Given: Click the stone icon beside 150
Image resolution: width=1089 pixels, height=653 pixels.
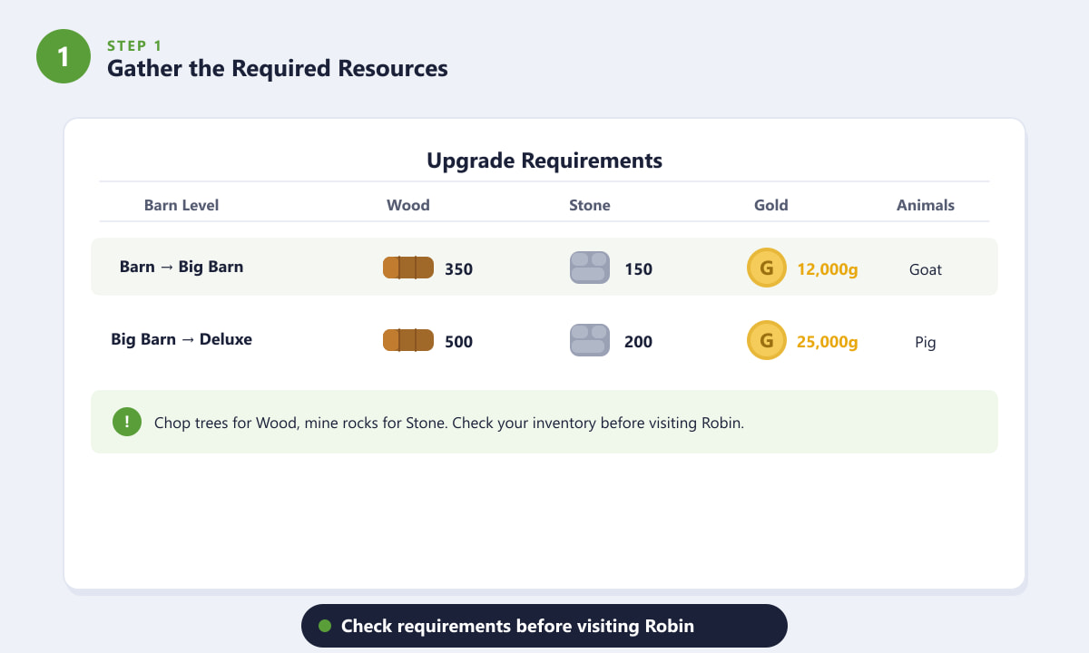Looking at the screenshot, I should [x=590, y=268].
